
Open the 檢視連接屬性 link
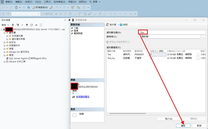coord(83,97)
